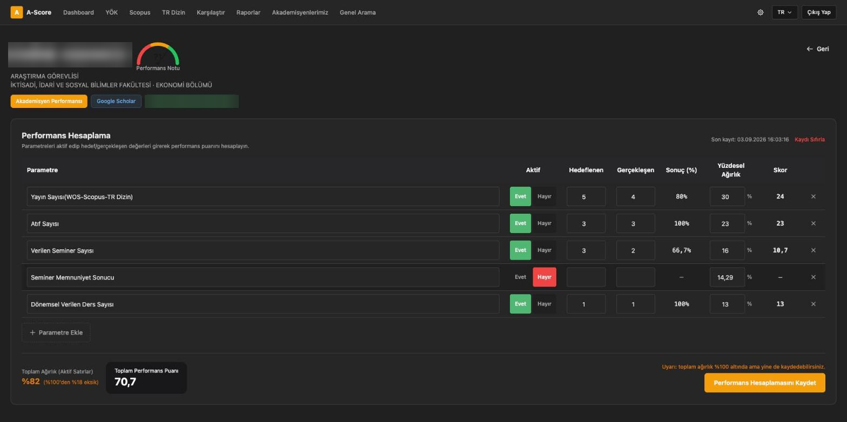The image size is (847, 422).
Task: Open settings via the gear icon
Action: [761, 12]
